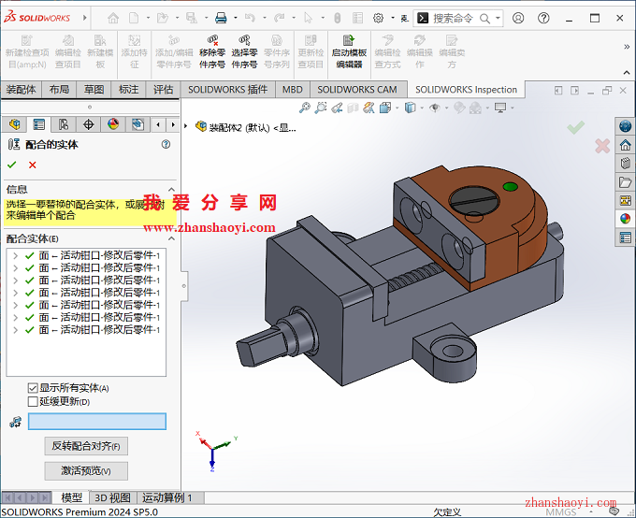Screen dimensions: 636x518
Task: Click 选择零件序号 ribbon tool
Action: (x=244, y=52)
